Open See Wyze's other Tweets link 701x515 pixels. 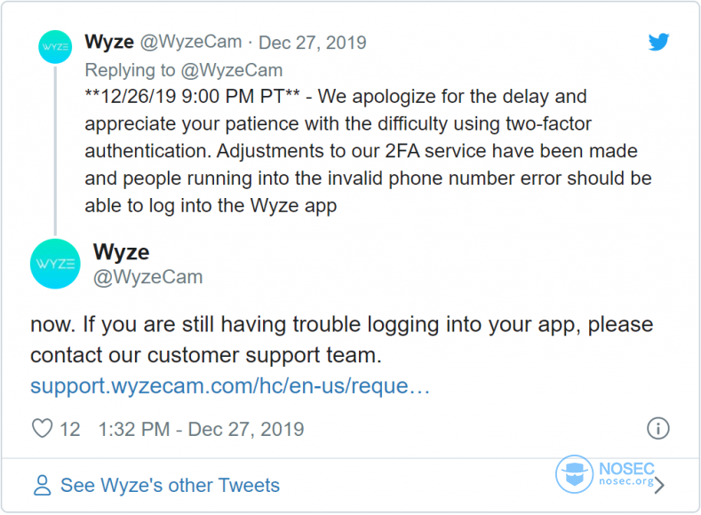coord(170,486)
